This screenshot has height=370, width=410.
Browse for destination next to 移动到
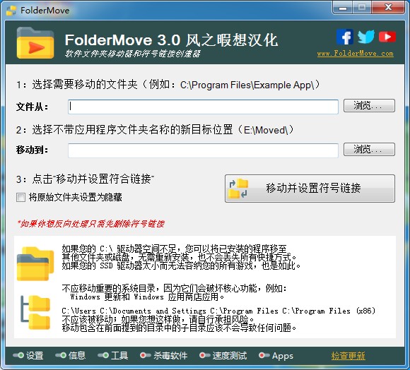pos(369,150)
